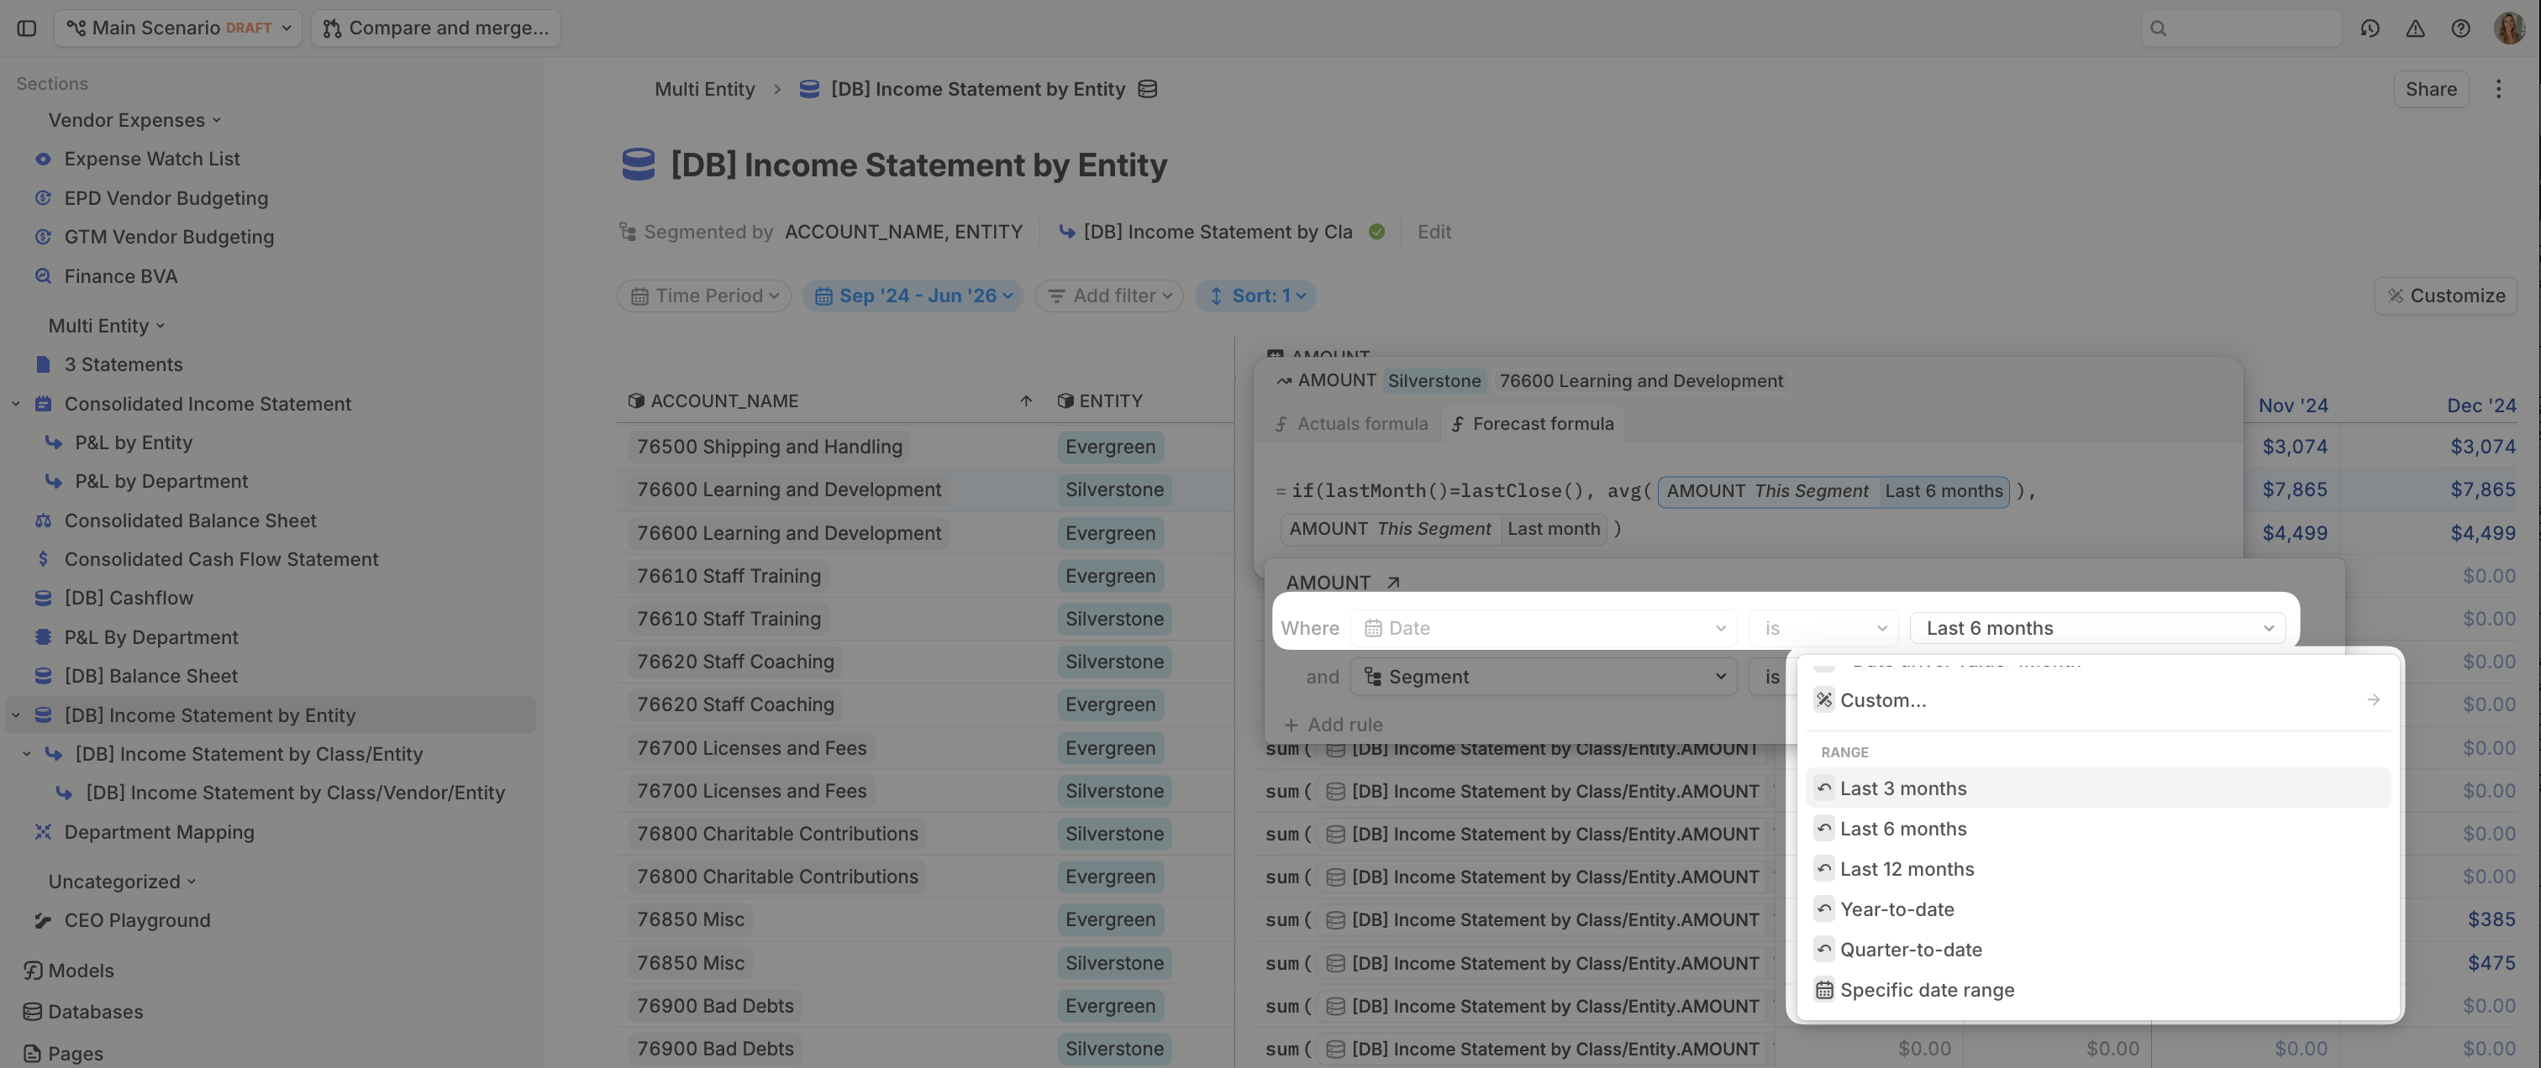Click database icon next to breadcrumb title
This screenshot has height=1068, width=2541.
tap(1147, 89)
